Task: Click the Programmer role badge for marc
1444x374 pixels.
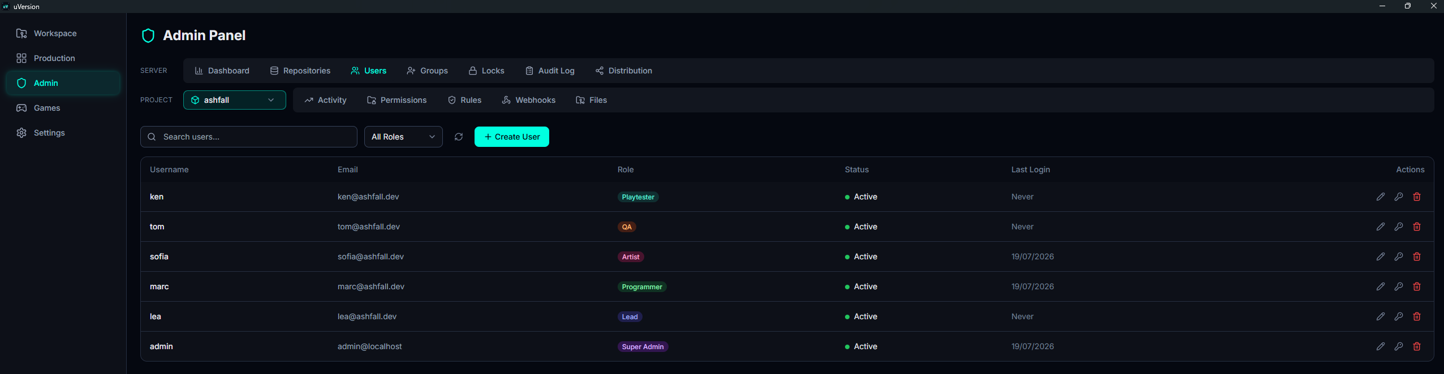Action: (642, 287)
